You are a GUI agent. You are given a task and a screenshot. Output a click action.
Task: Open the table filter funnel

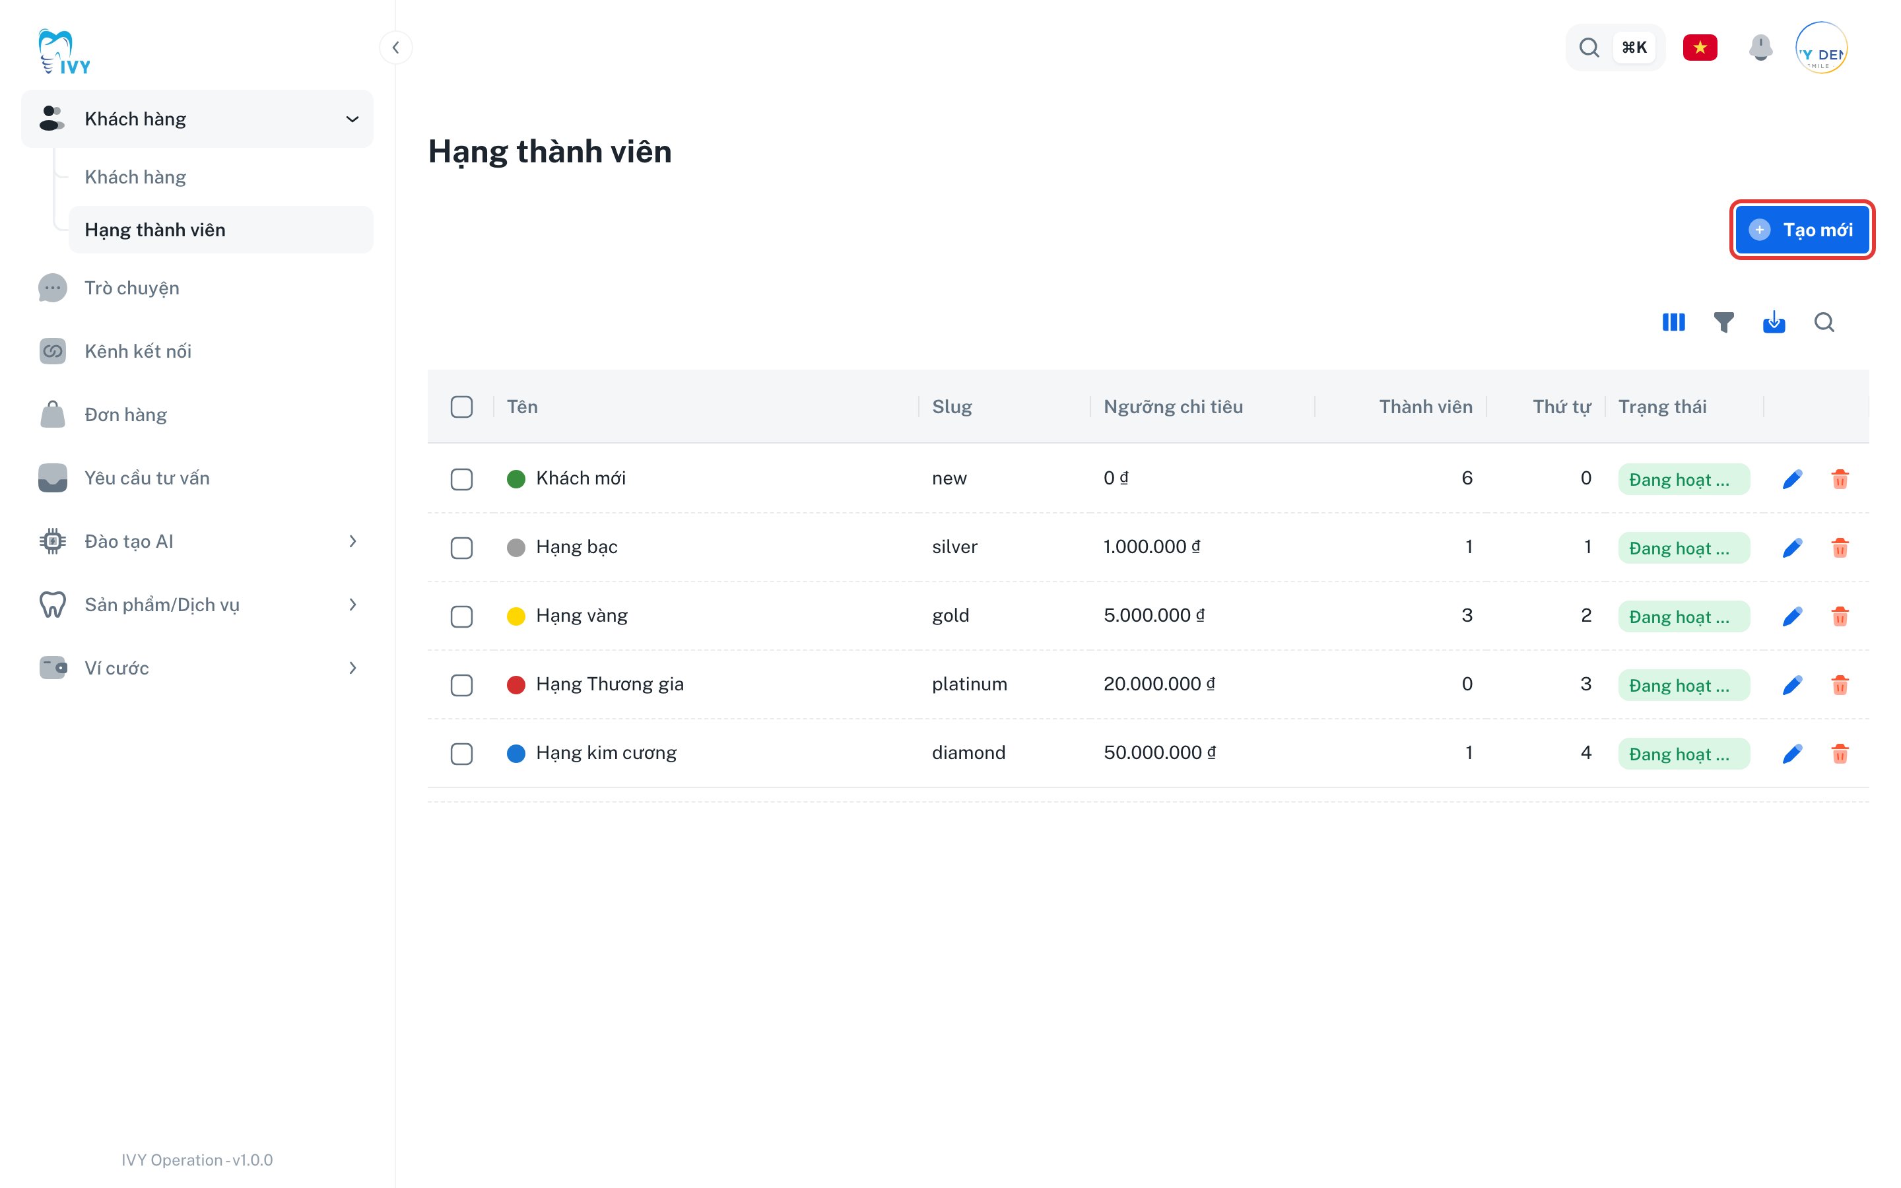(x=1723, y=322)
